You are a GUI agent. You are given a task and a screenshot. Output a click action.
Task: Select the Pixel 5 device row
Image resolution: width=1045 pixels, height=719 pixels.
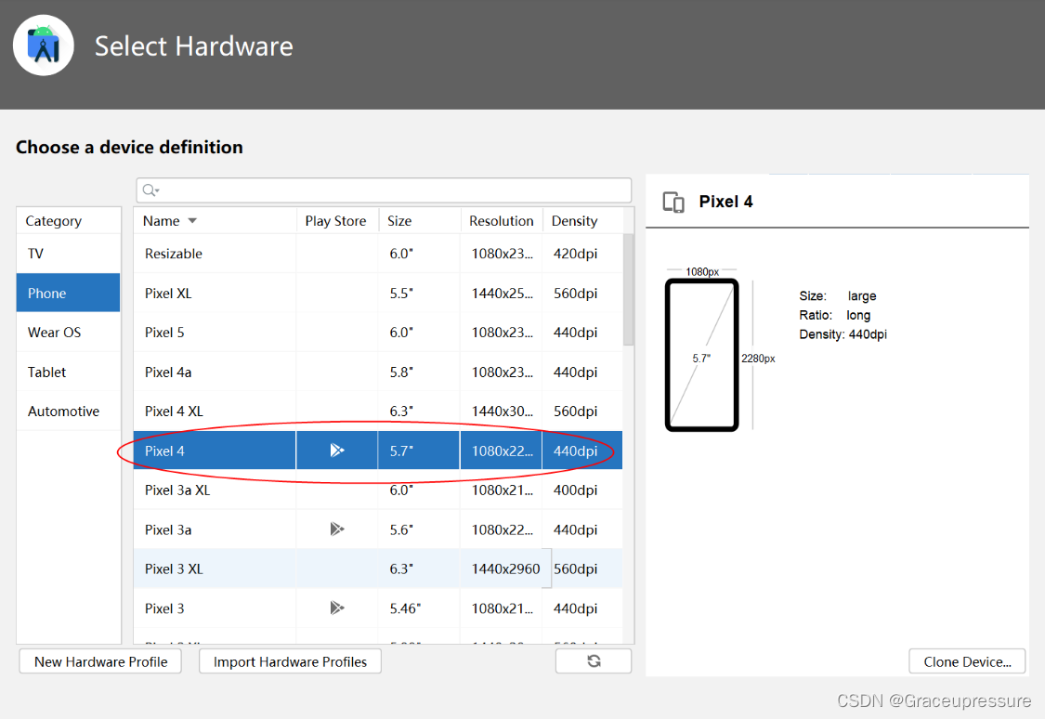click(378, 332)
